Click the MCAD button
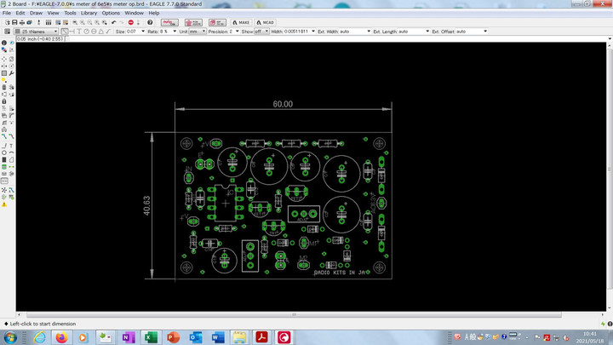The height and width of the screenshot is (345, 613). tap(266, 22)
